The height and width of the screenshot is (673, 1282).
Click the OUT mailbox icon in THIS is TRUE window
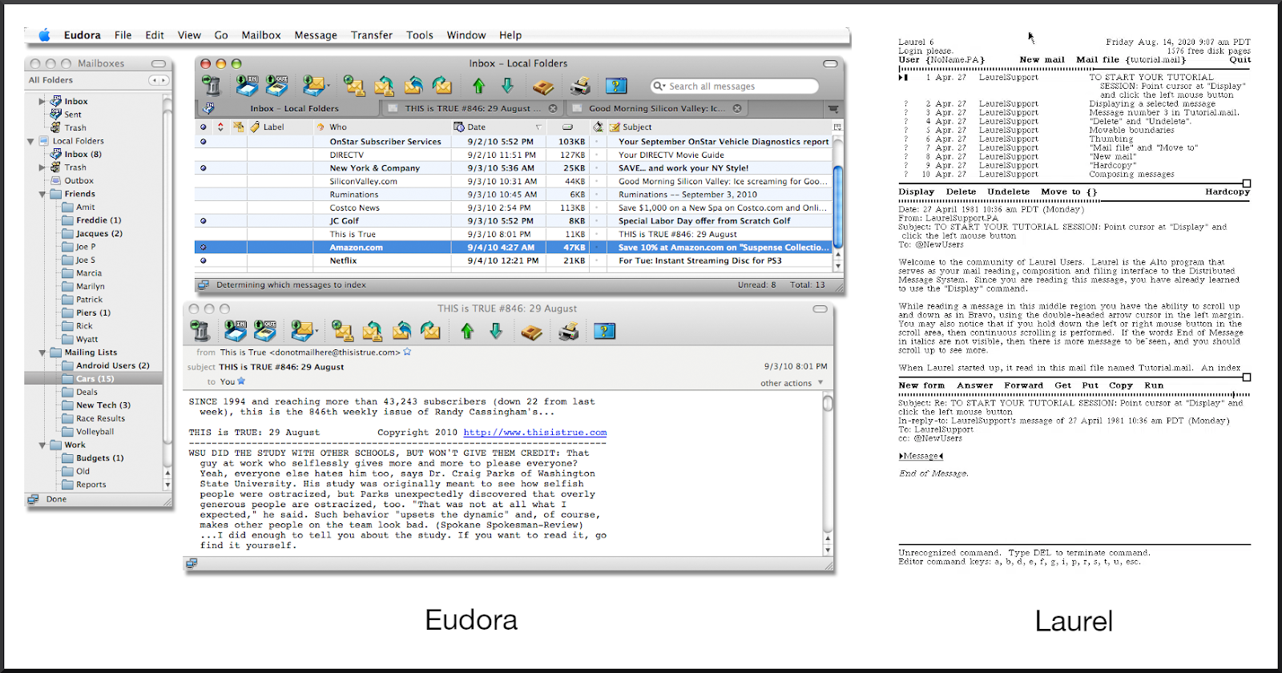pyautogui.click(x=265, y=330)
